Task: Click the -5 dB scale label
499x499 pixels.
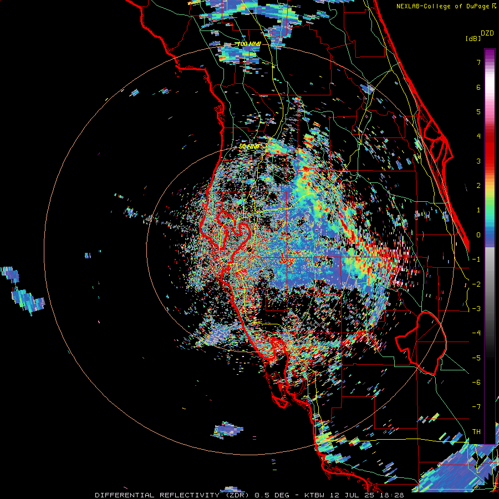Action: [476, 358]
